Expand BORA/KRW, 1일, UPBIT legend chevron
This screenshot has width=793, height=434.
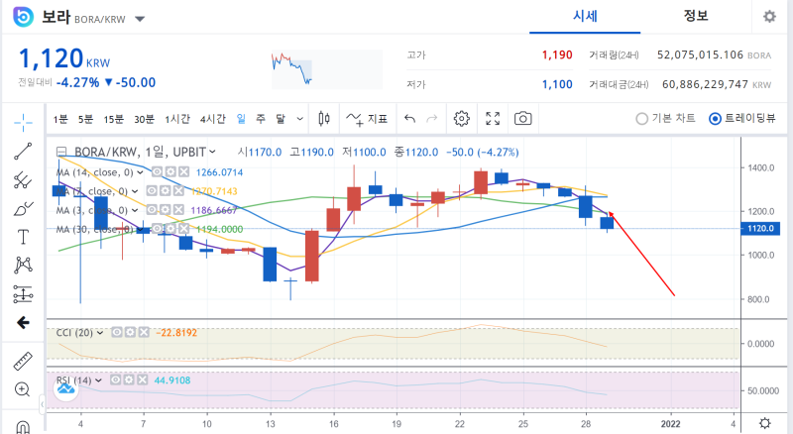click(212, 152)
